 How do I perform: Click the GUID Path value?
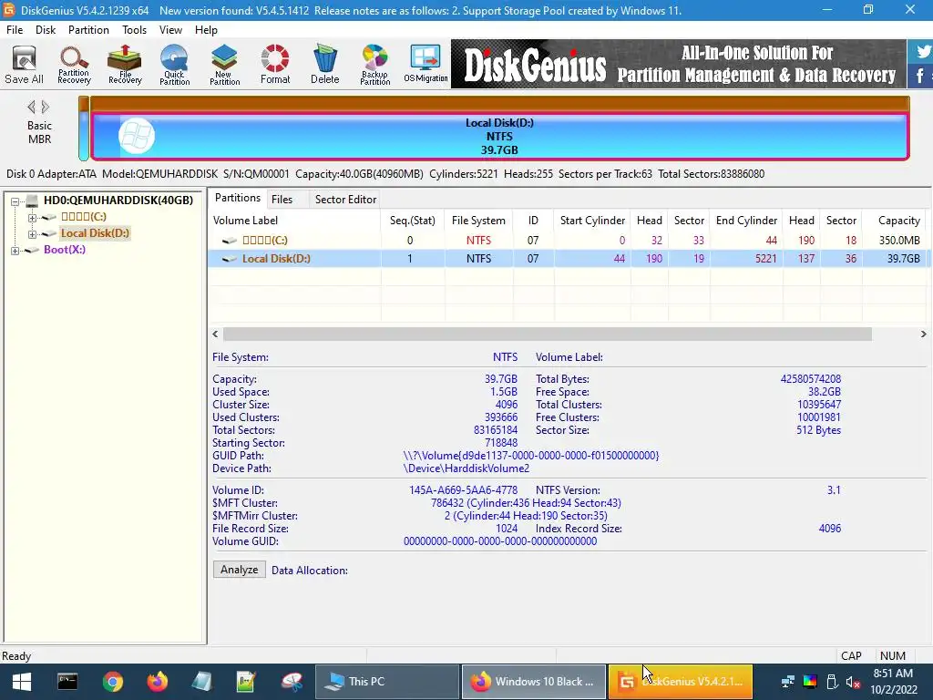tap(531, 456)
